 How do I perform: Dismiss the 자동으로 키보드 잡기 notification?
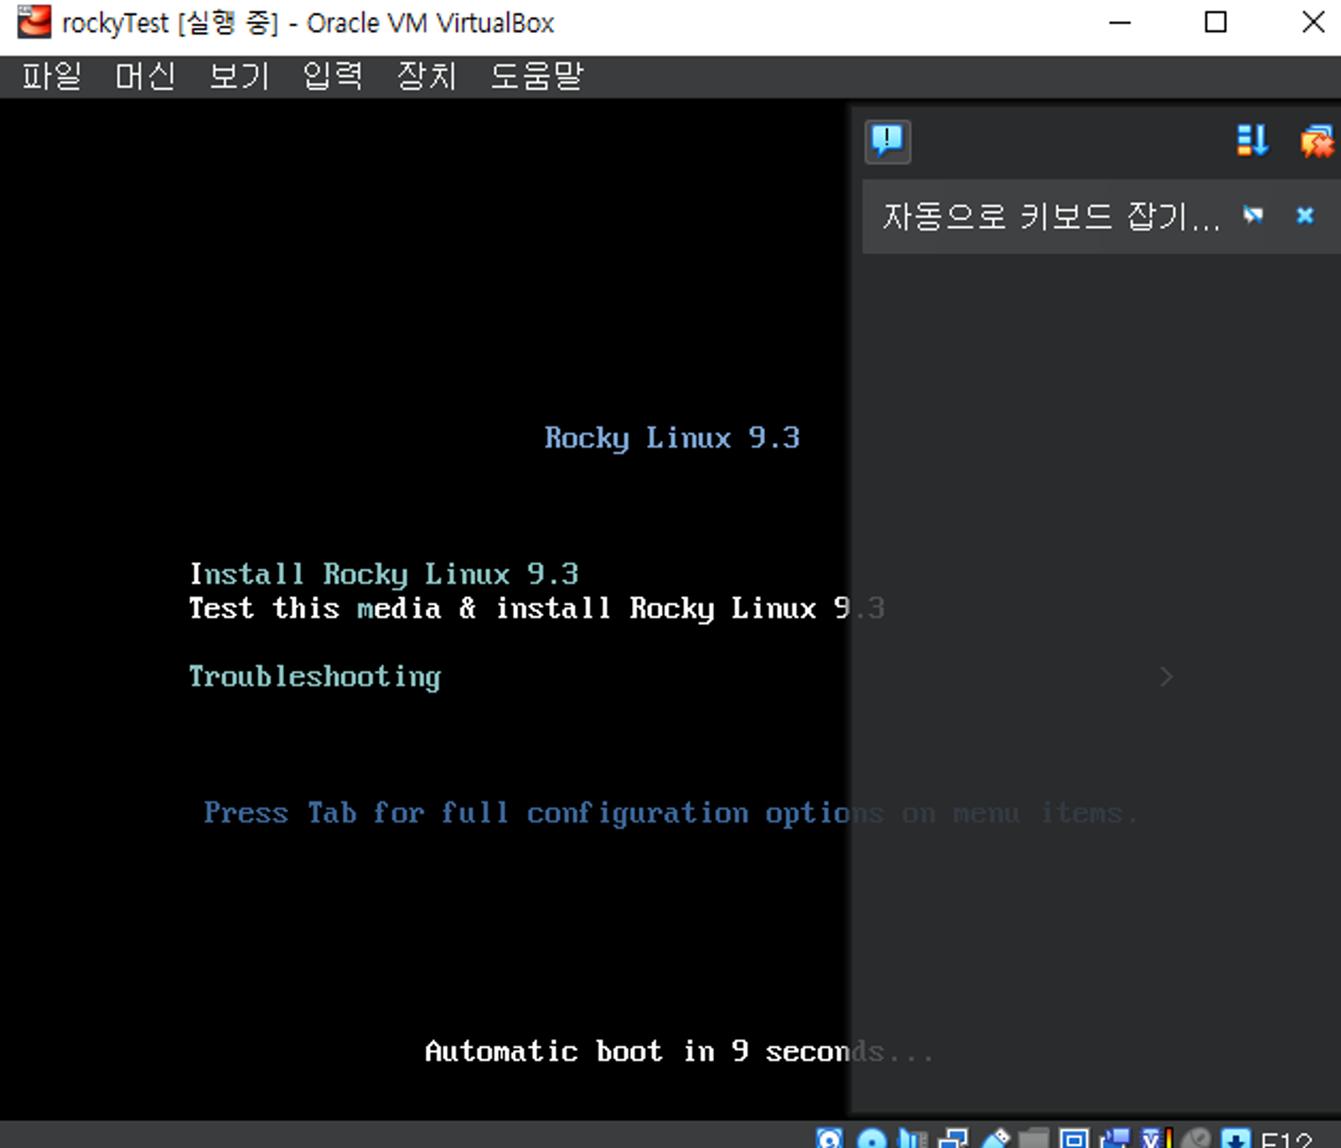click(x=1305, y=216)
